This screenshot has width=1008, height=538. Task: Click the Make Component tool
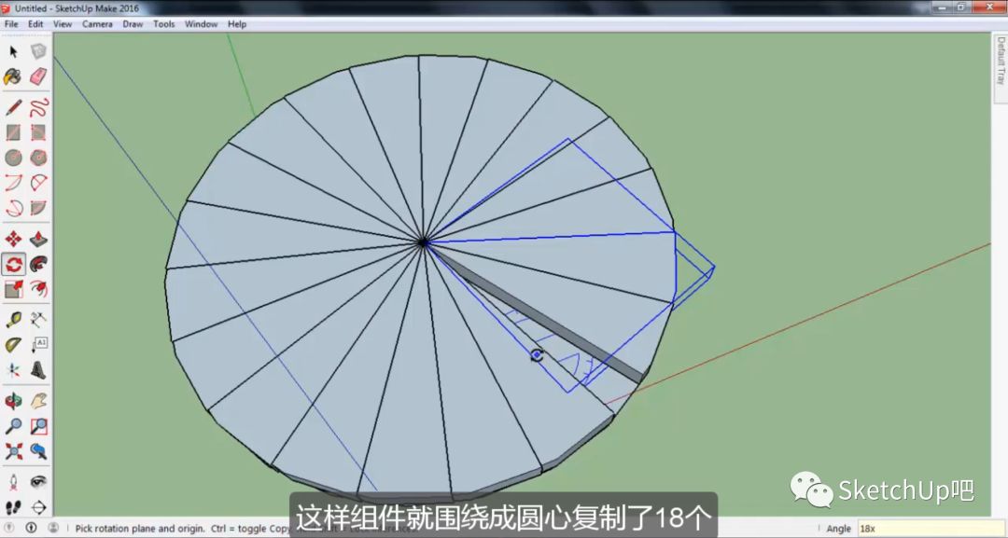38,51
